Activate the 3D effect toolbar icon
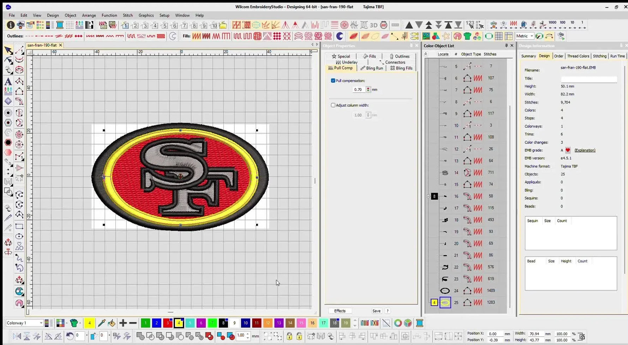The height and width of the screenshot is (345, 628). tap(374, 25)
